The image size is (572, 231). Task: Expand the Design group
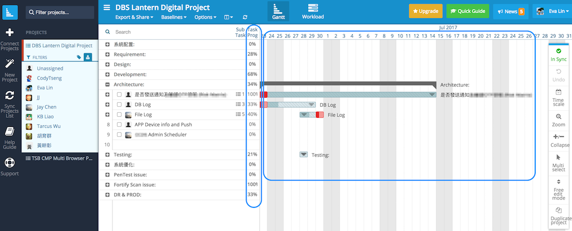pos(107,64)
